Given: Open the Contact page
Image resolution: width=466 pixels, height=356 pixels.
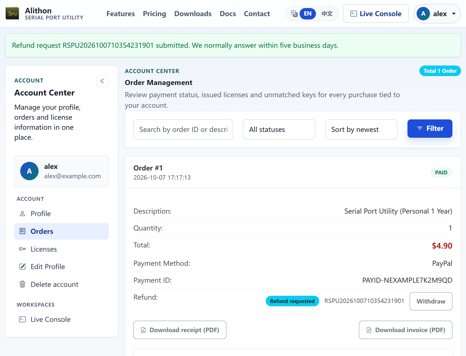Looking at the screenshot, I should point(257,14).
